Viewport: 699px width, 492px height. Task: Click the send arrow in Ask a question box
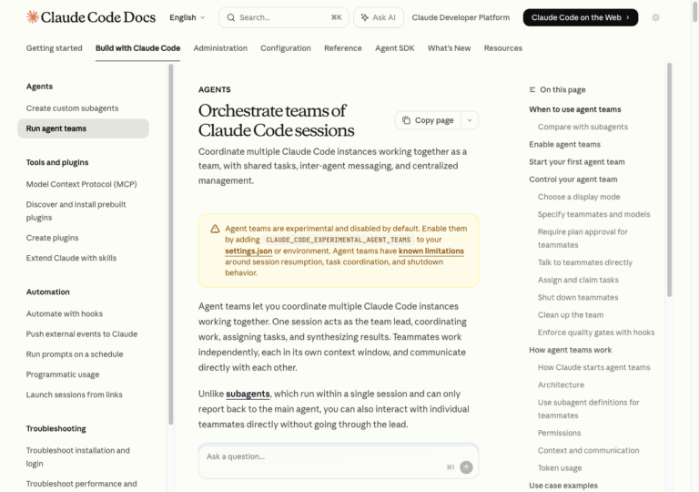tap(466, 467)
